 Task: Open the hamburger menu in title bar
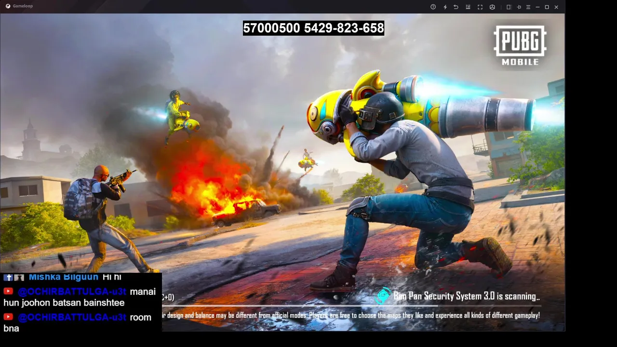[x=528, y=7]
